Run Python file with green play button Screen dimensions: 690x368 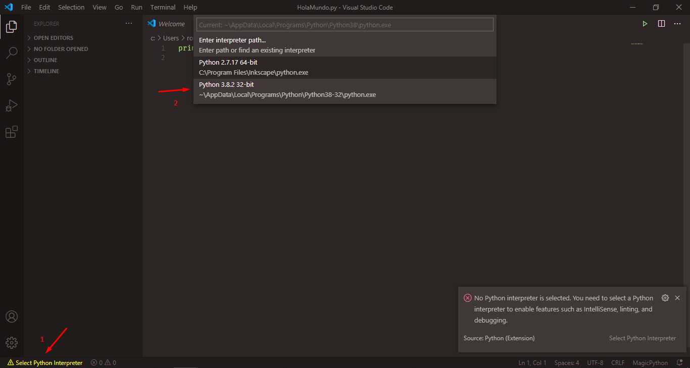[x=645, y=24]
